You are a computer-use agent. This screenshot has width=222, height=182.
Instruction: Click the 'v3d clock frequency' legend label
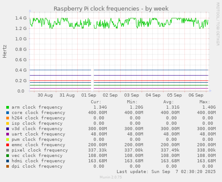click(x=37, y=129)
